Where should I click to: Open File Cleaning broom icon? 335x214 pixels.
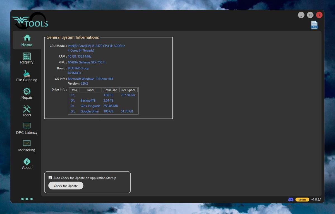pyautogui.click(x=27, y=74)
